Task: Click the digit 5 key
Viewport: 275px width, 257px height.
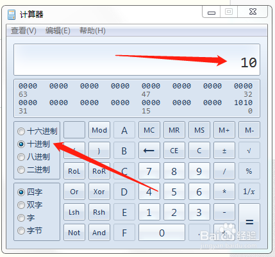Action: [174, 192]
